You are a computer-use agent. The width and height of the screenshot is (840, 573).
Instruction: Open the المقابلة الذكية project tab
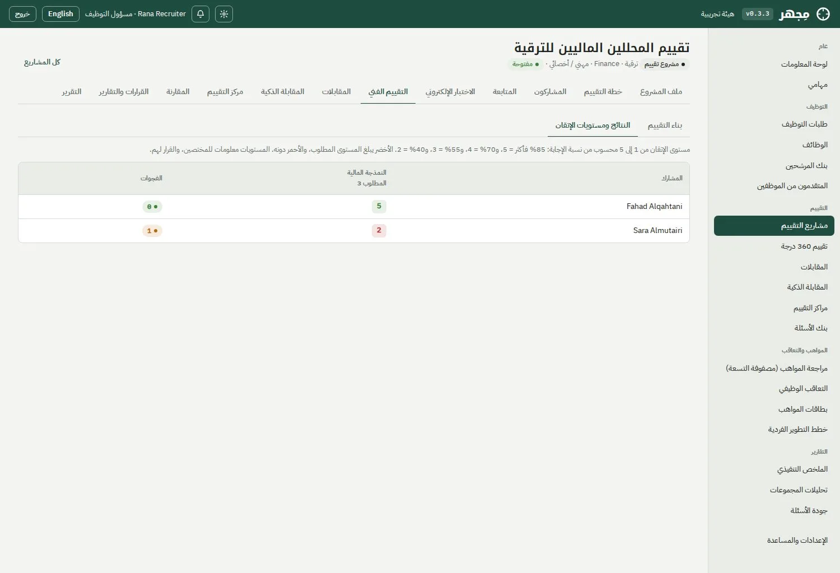282,92
